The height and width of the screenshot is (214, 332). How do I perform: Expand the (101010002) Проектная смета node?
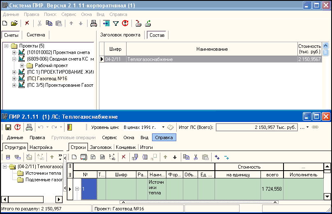pyautogui.click(x=14, y=52)
